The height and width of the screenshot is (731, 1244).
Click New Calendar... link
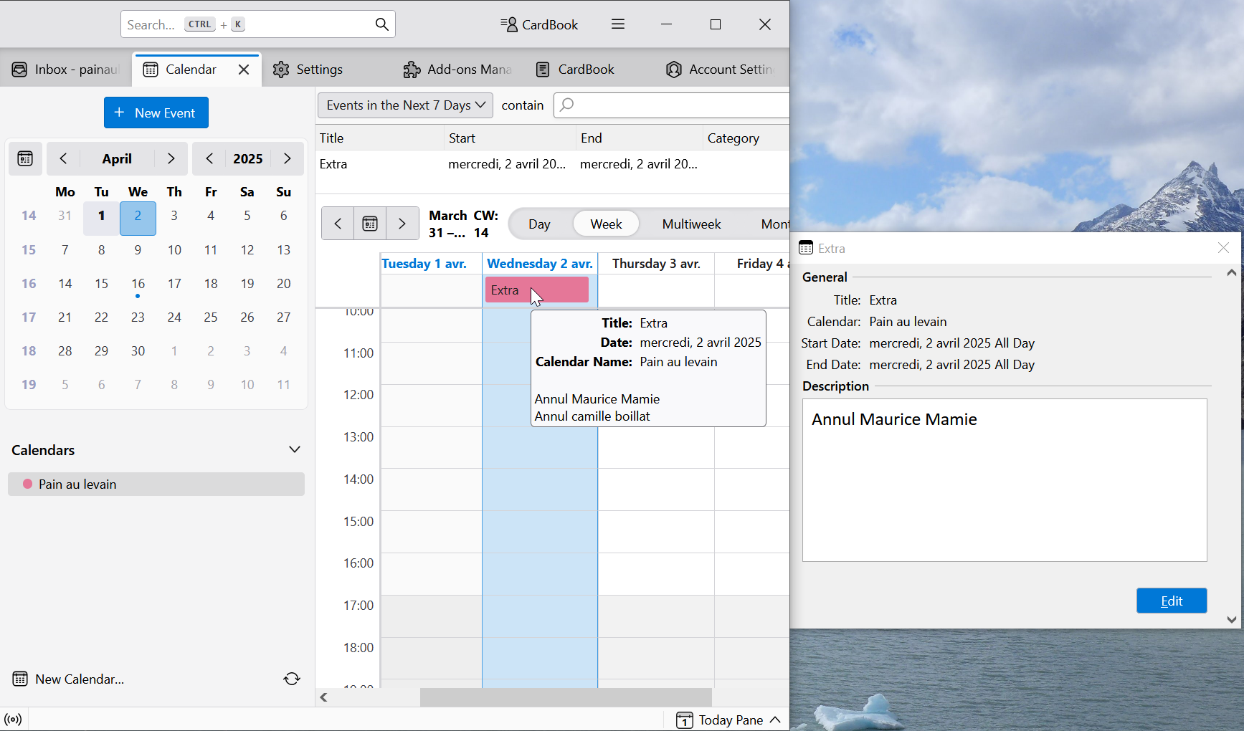tap(80, 679)
